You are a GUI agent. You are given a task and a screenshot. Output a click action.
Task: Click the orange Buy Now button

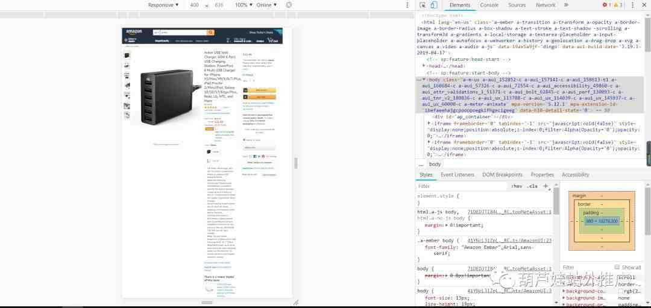click(259, 96)
